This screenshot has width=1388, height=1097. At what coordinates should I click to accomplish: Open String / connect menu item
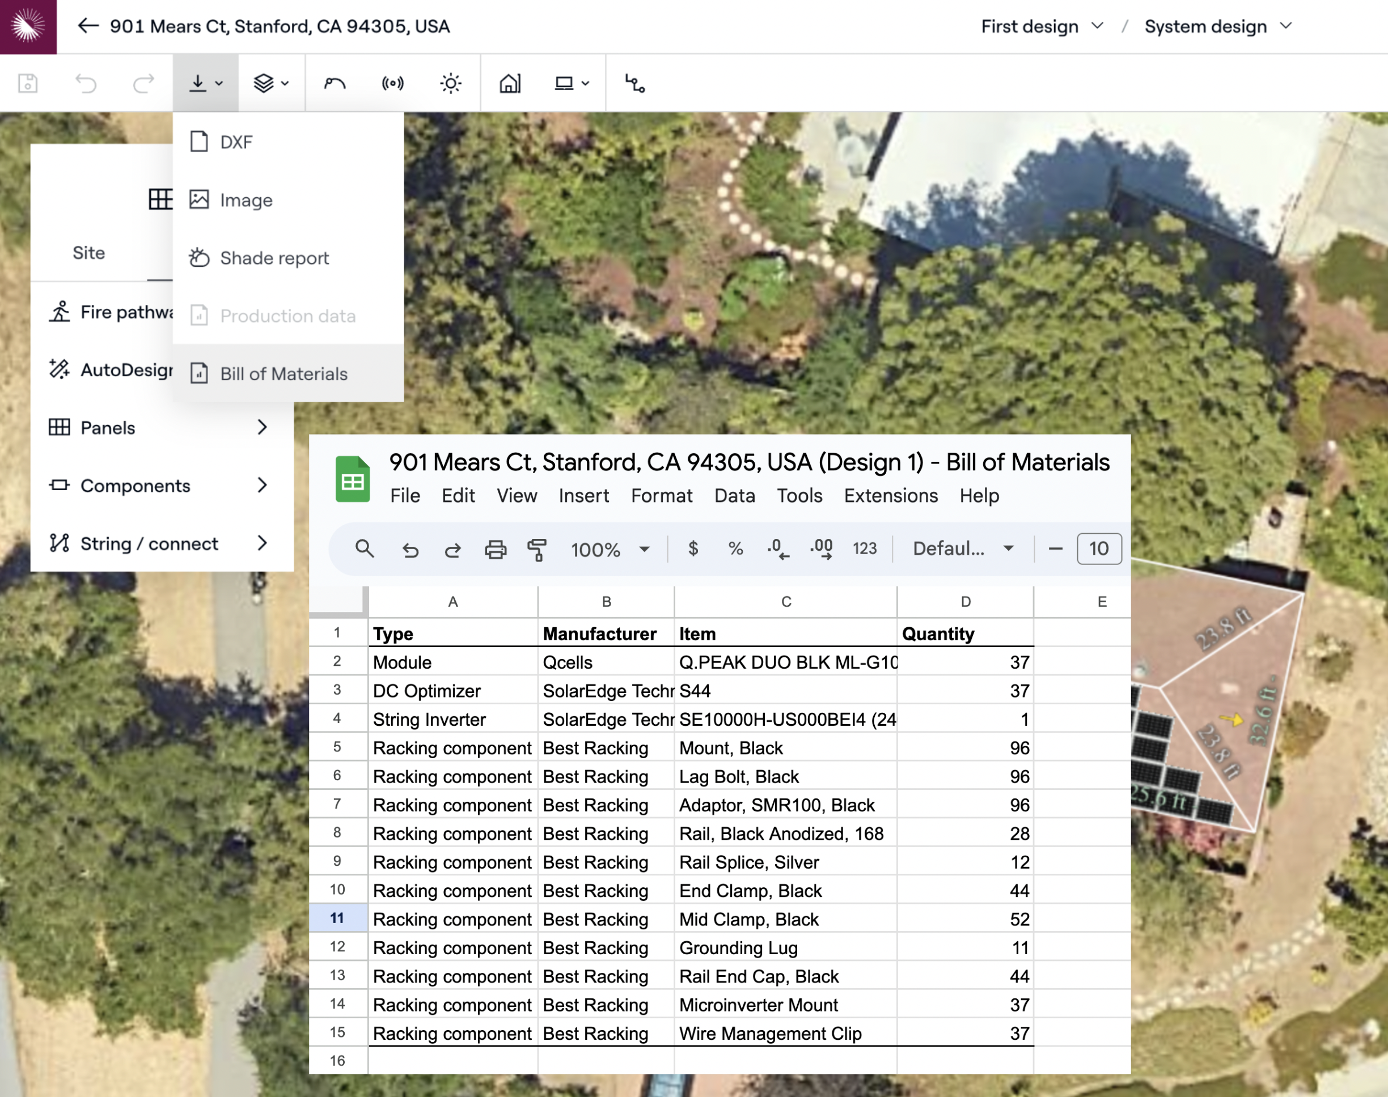pyautogui.click(x=160, y=543)
